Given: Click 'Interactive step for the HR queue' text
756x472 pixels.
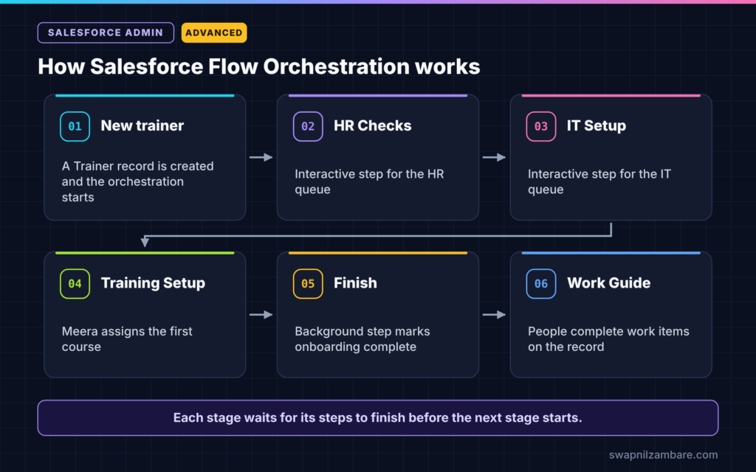Looking at the screenshot, I should click(x=369, y=181).
